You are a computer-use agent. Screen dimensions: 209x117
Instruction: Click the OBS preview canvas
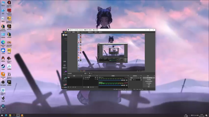click(111, 53)
